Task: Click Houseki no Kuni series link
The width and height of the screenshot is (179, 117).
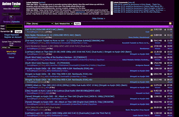Action: click(143, 93)
